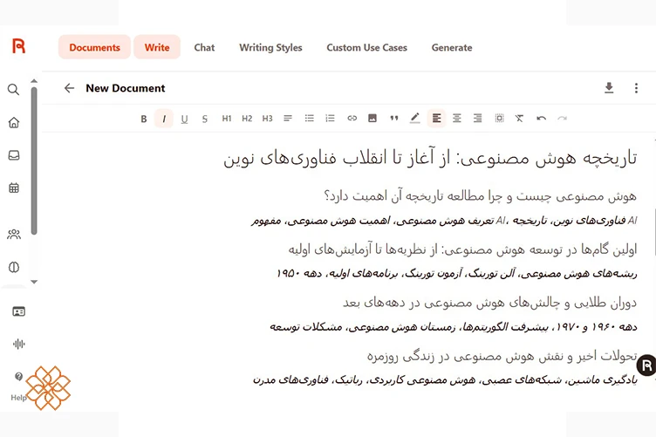Click the select-all icon in toolbar
The height and width of the screenshot is (437, 656).
[499, 119]
